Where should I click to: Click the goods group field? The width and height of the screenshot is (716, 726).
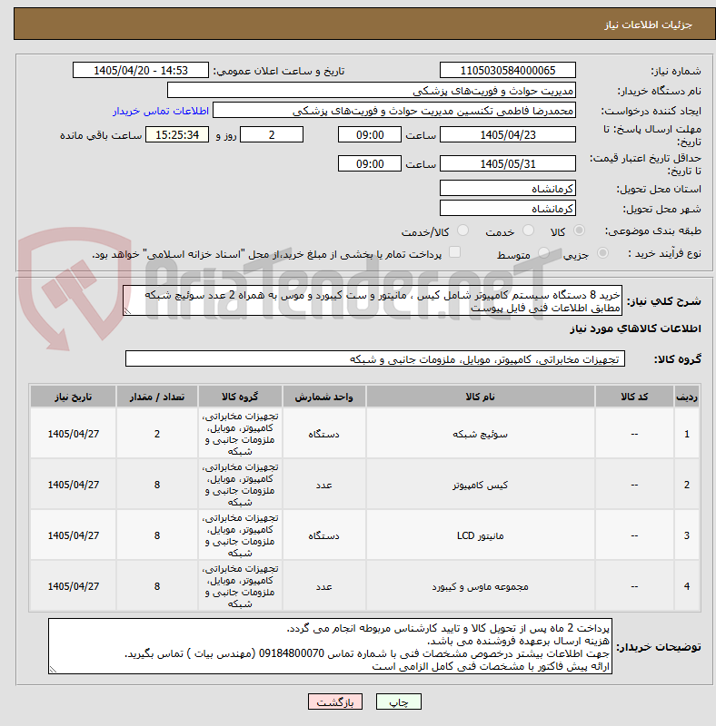pyautogui.click(x=375, y=358)
